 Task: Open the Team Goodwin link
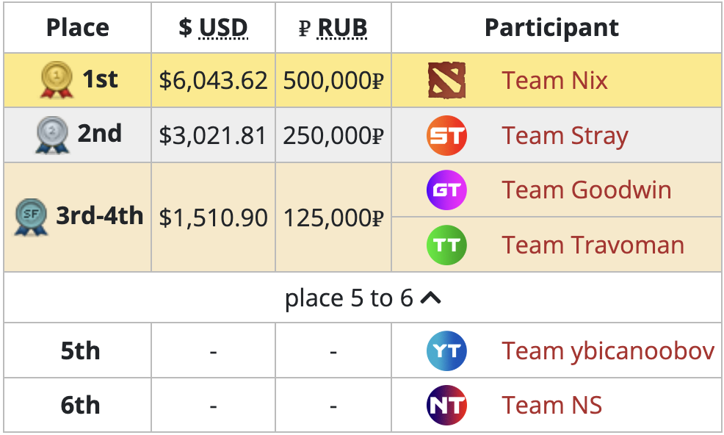pos(586,190)
